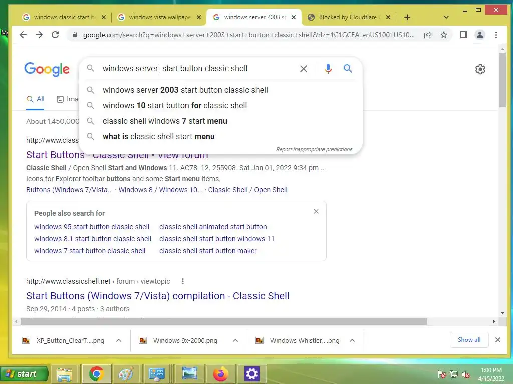Viewport: 513px width, 384px height.
Task: Close the 'windows server 2003' tab
Action: click(294, 17)
